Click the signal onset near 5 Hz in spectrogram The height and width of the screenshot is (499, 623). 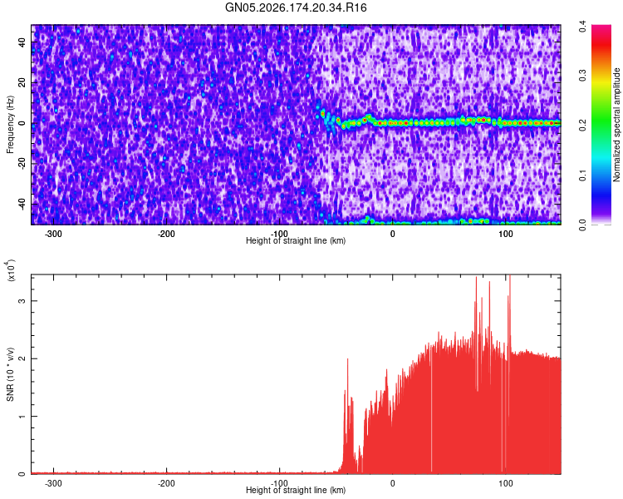322,114
